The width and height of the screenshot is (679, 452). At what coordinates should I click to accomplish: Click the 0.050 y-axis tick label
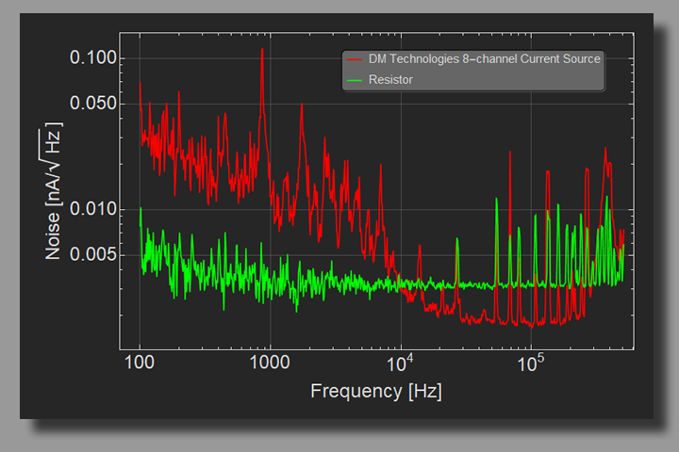coord(93,104)
